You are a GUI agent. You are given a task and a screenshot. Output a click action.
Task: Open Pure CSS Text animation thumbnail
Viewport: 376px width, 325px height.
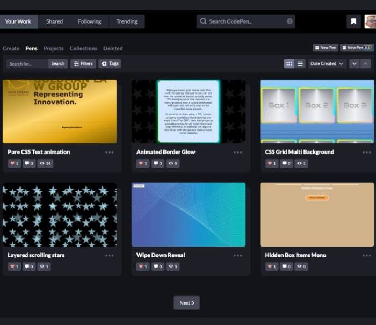click(x=60, y=112)
